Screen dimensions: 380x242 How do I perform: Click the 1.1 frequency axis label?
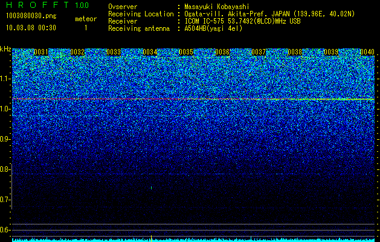point(5,79)
